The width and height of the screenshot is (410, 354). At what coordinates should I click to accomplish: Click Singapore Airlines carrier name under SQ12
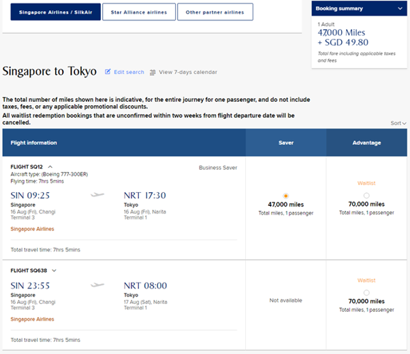tap(32, 229)
